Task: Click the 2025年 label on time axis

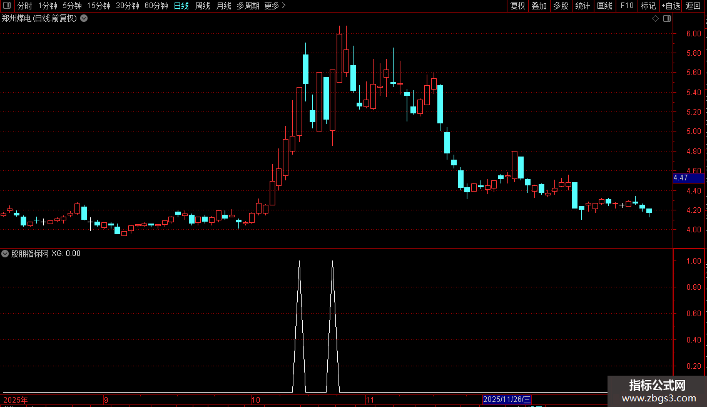Action: point(16,399)
